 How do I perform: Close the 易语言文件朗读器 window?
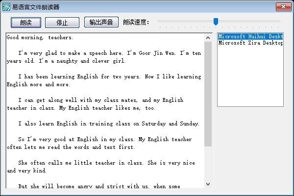click(283, 7)
